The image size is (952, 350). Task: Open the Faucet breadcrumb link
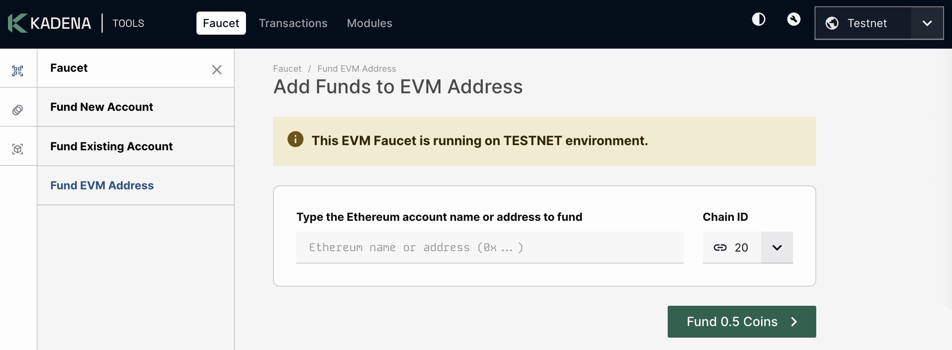point(287,69)
